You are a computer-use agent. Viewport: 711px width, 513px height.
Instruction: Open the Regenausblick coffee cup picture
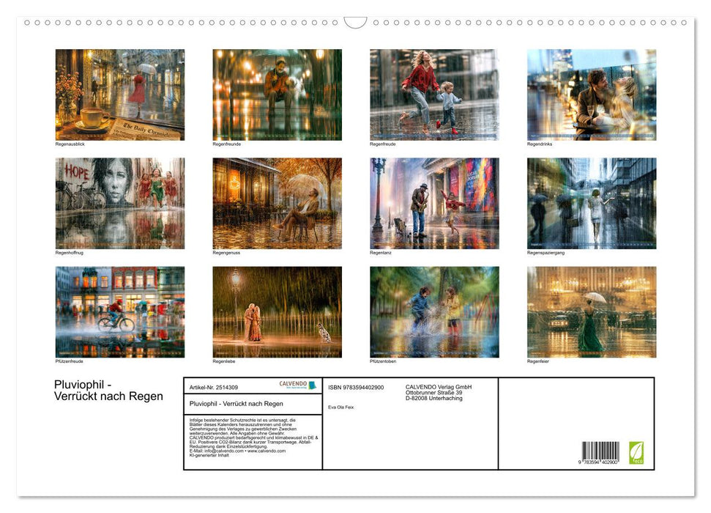[120, 95]
